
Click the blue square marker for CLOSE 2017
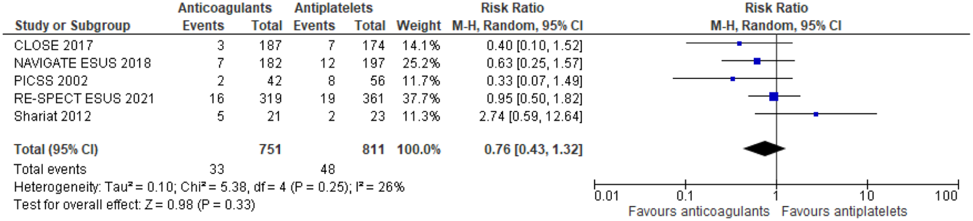tap(739, 44)
